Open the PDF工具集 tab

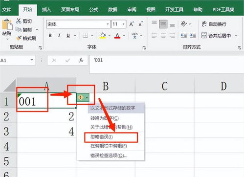tap(223, 9)
